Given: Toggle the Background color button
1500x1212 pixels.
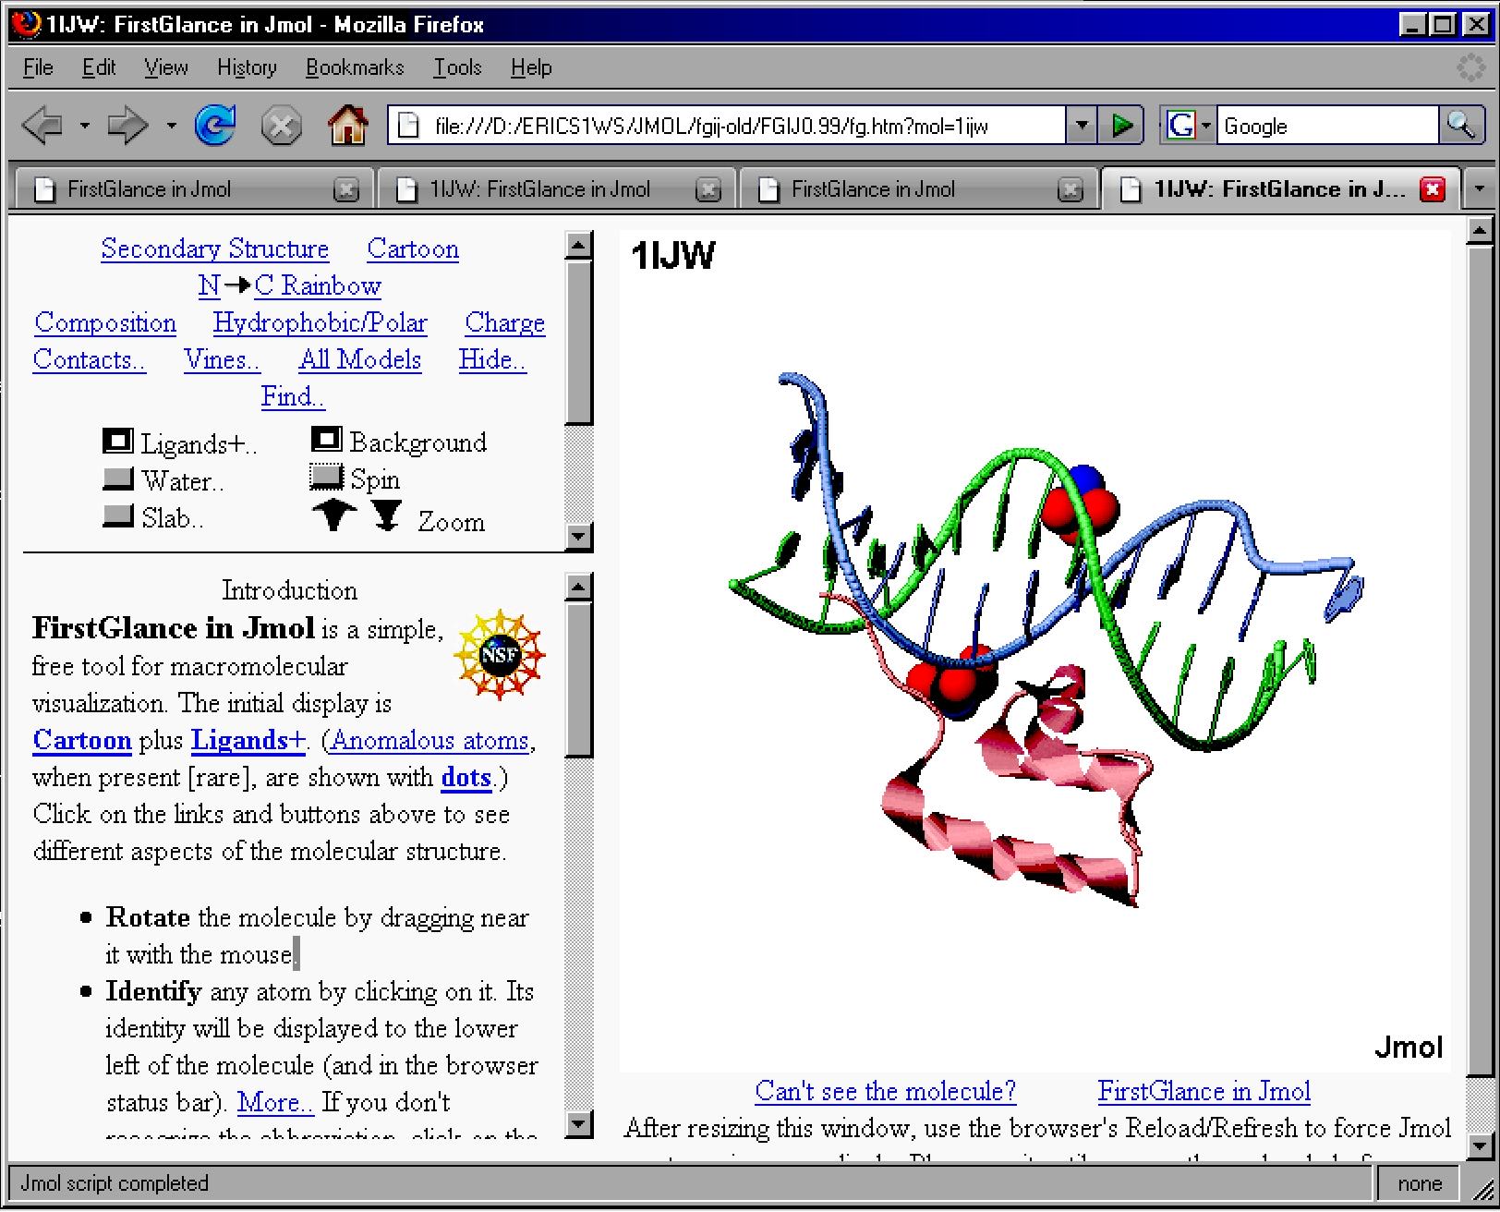Looking at the screenshot, I should click(x=327, y=439).
